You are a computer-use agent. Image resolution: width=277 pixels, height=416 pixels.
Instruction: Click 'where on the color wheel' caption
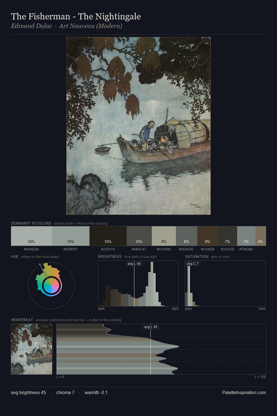pyautogui.click(x=40, y=257)
